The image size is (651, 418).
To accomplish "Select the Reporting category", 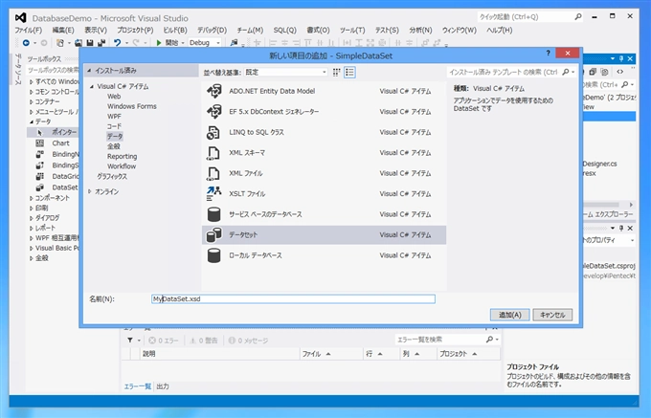I will tap(123, 156).
